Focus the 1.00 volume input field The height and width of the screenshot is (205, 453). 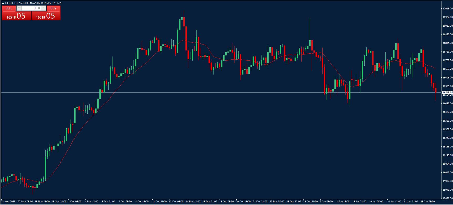31,8
